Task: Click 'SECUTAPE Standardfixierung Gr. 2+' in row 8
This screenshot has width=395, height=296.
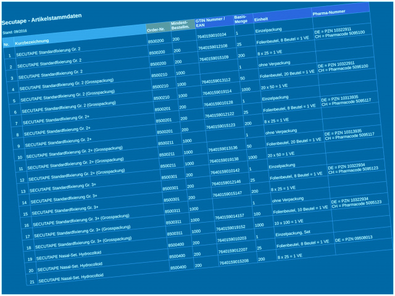Action: (x=57, y=132)
